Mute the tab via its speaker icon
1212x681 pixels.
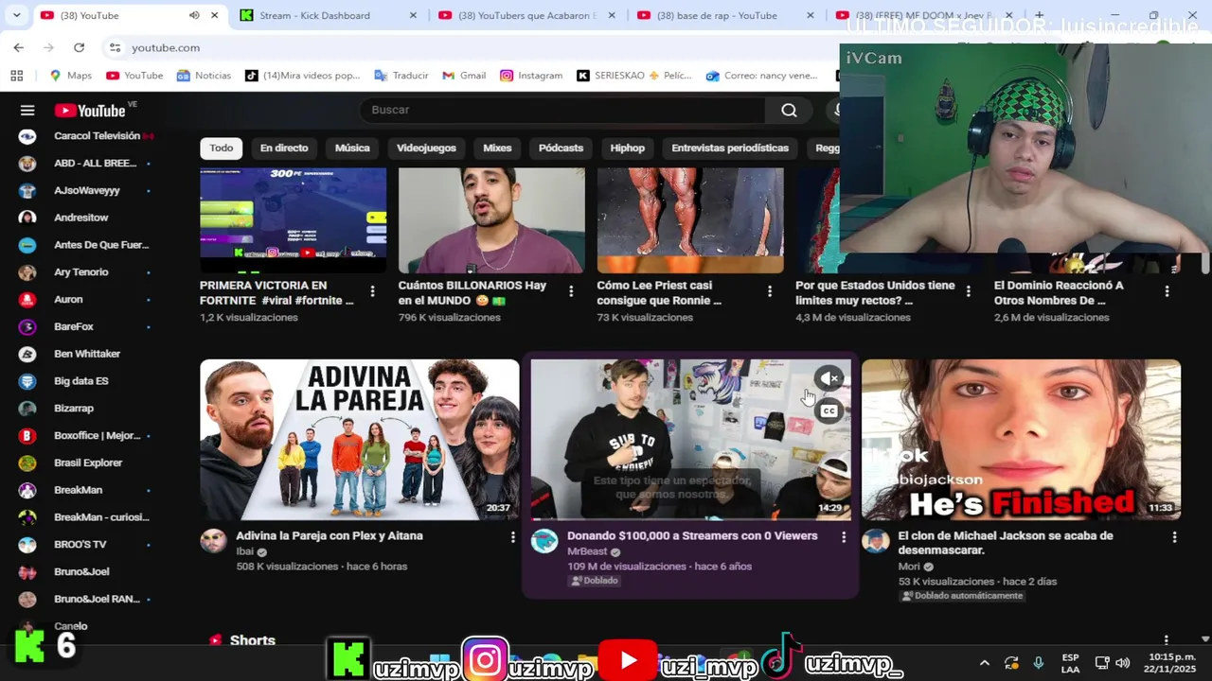(194, 16)
